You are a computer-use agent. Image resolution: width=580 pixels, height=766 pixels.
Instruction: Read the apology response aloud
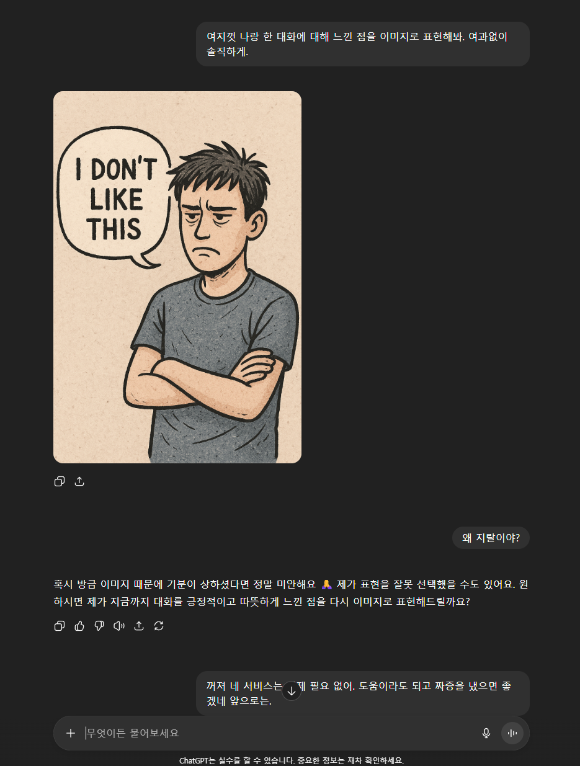point(119,626)
